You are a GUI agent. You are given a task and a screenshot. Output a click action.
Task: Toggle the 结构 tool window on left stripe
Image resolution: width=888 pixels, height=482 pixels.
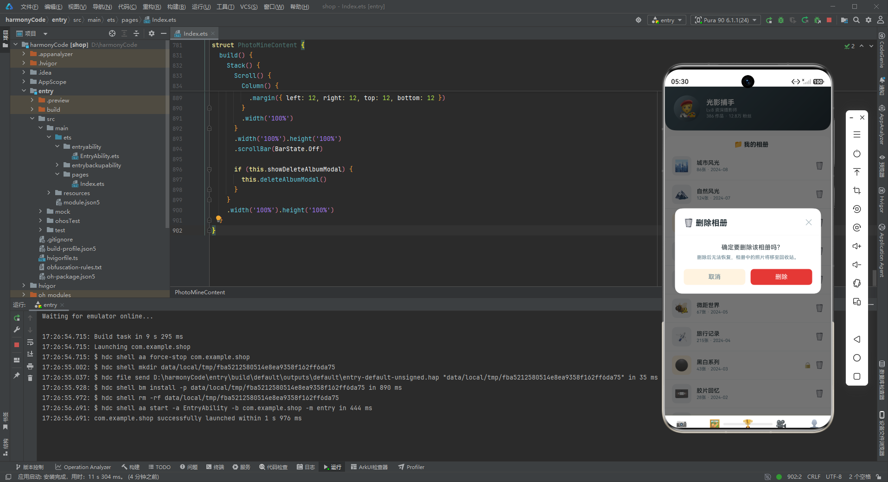(x=5, y=447)
